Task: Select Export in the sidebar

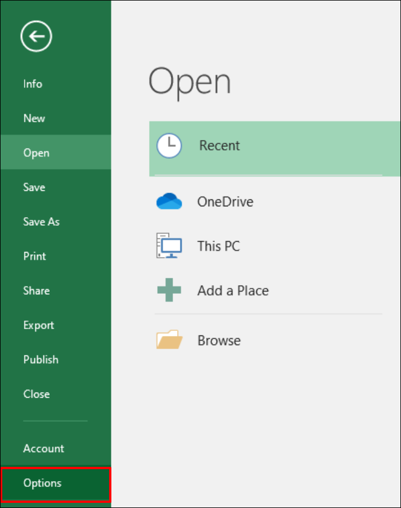Action: point(38,325)
